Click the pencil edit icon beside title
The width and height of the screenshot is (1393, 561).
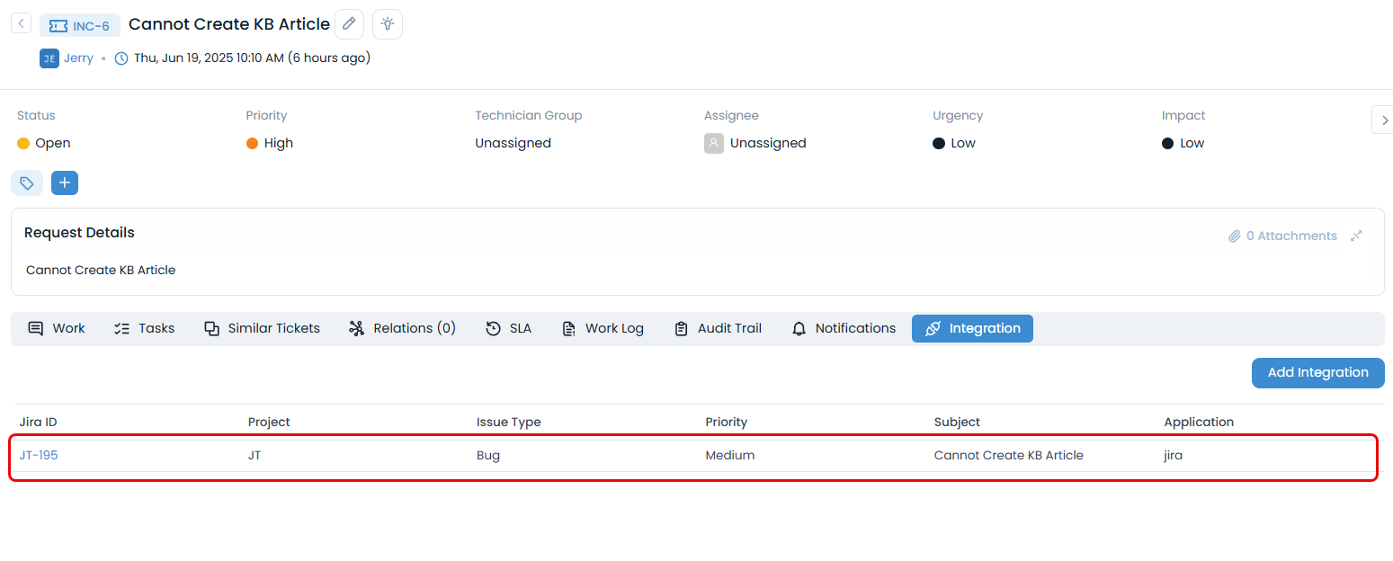[349, 24]
